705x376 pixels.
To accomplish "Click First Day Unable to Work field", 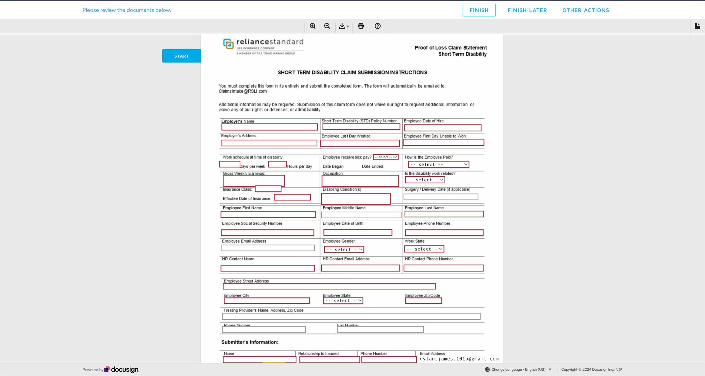I will [x=444, y=142].
